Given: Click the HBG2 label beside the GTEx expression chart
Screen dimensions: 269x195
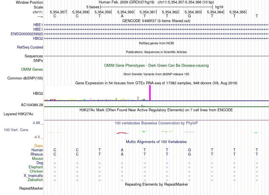Looking at the screenshot, I should (x=38, y=93).
